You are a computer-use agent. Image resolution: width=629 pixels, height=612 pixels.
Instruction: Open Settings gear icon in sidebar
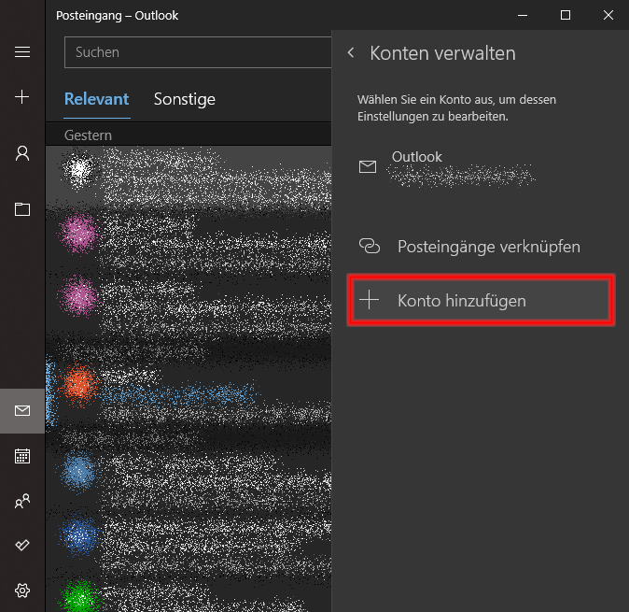pos(22,591)
